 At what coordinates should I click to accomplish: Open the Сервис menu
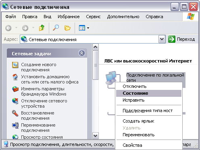(x=93, y=17)
